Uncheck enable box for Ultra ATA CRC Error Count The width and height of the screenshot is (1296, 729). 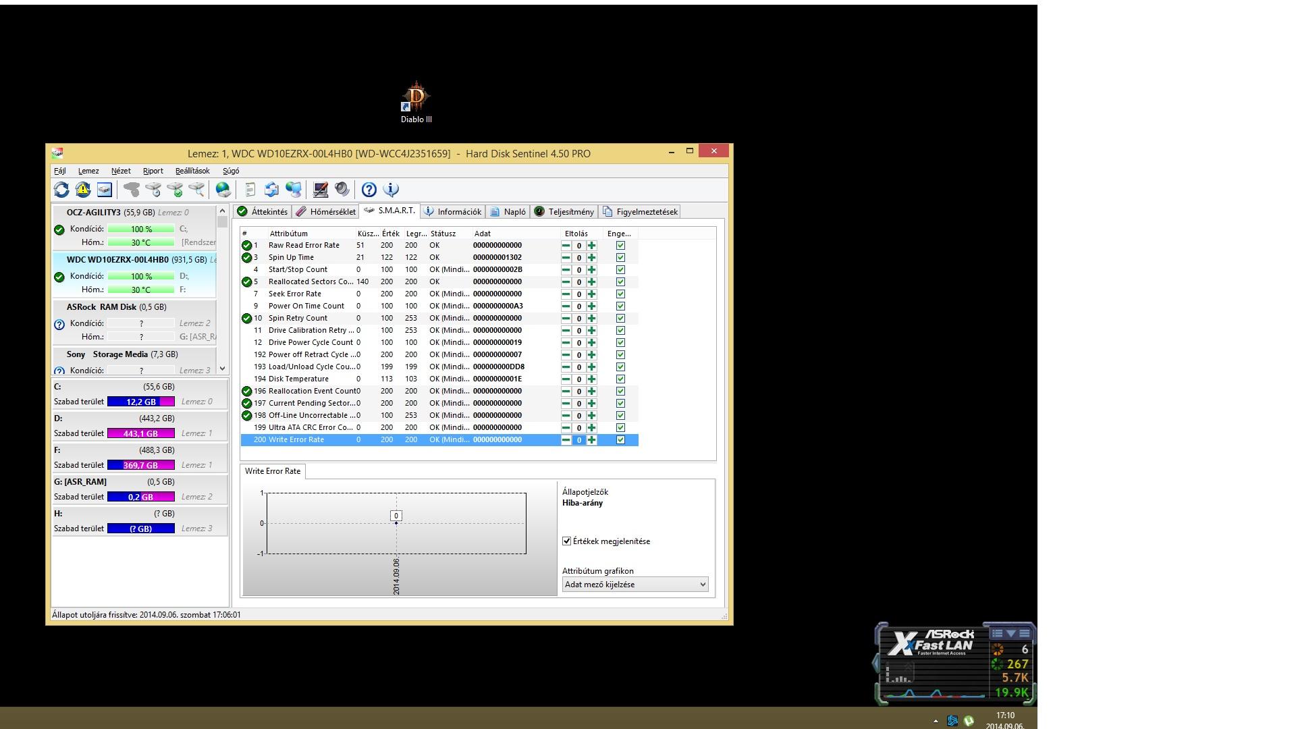[x=620, y=428]
